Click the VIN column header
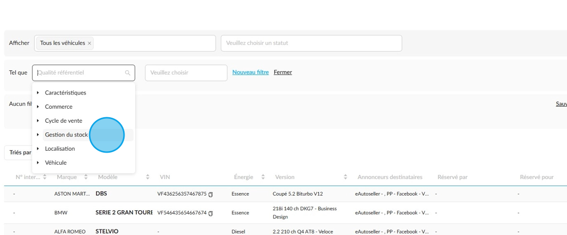The image size is (567, 235). click(165, 177)
